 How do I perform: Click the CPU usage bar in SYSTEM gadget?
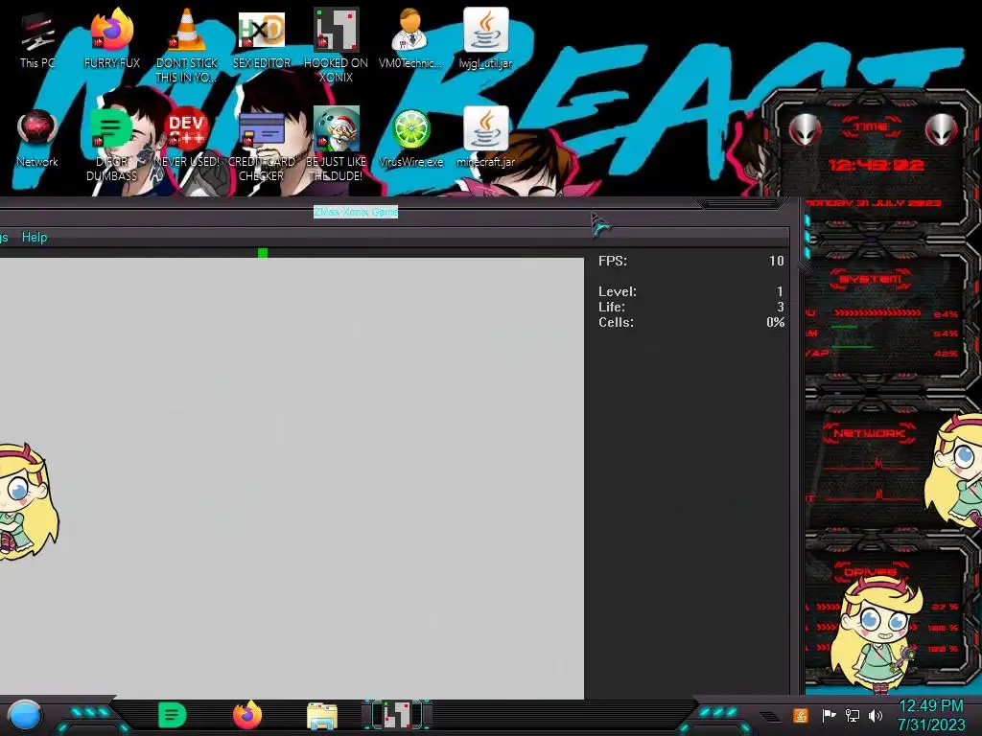click(877, 313)
